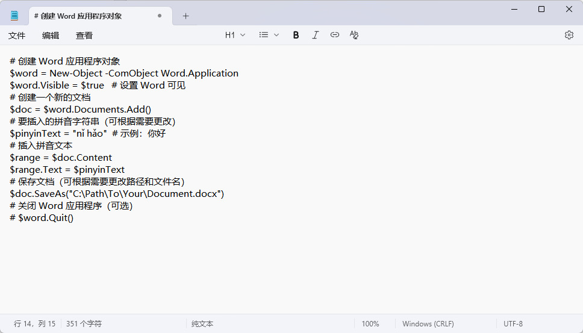
Task: Click the 行 14，列 15 status entry
Action: click(34, 324)
